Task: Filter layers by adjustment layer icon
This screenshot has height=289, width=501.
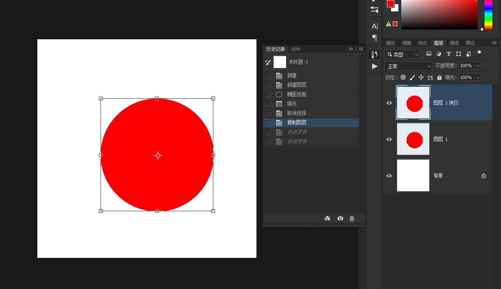Action: click(x=439, y=54)
